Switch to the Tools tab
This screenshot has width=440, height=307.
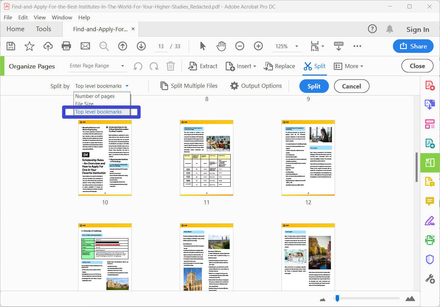[43, 29]
